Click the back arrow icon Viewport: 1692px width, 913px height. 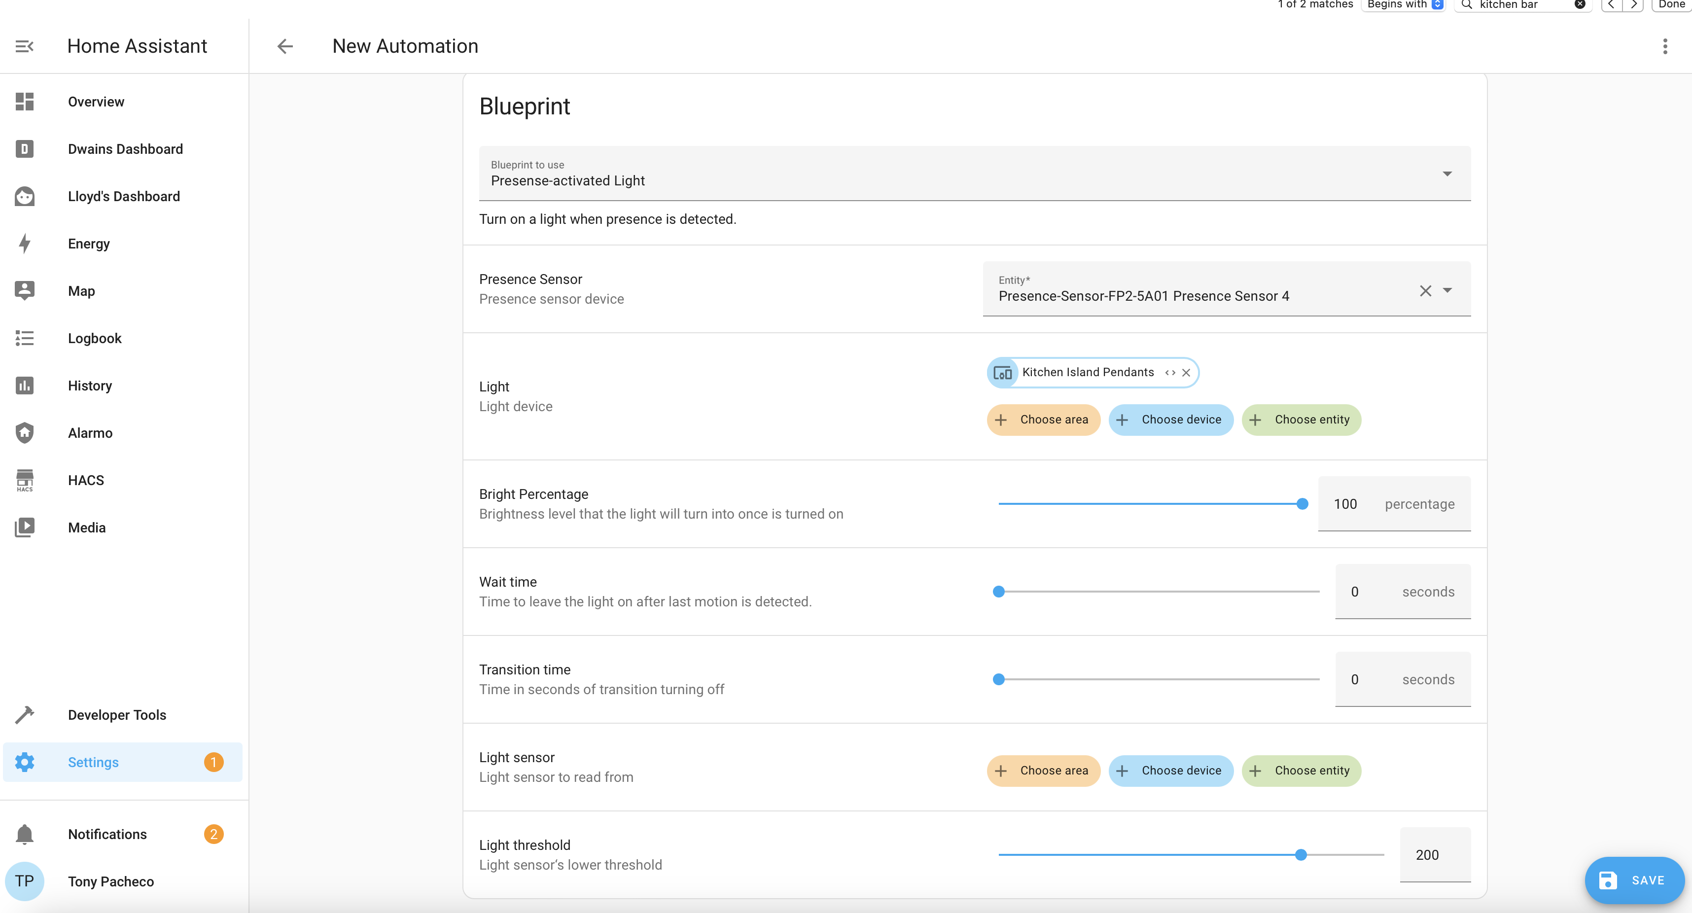pos(285,46)
